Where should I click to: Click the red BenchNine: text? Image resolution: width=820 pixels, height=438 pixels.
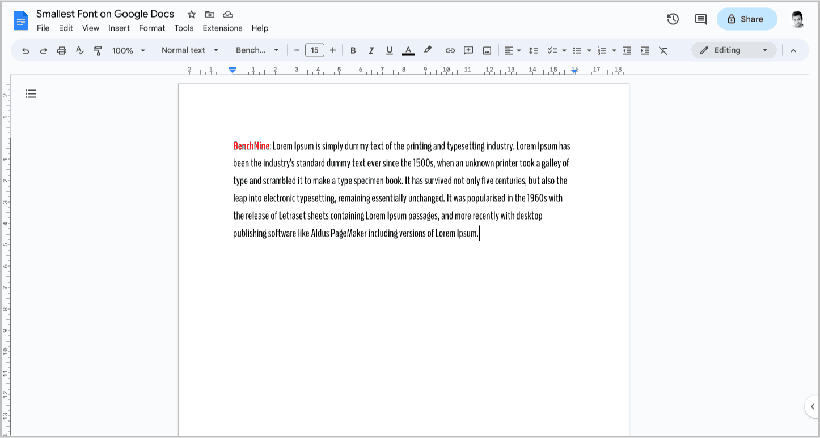(252, 146)
